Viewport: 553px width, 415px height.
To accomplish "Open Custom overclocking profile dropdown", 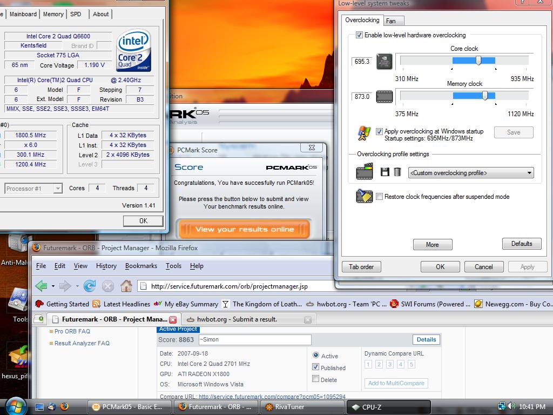I will [x=471, y=173].
